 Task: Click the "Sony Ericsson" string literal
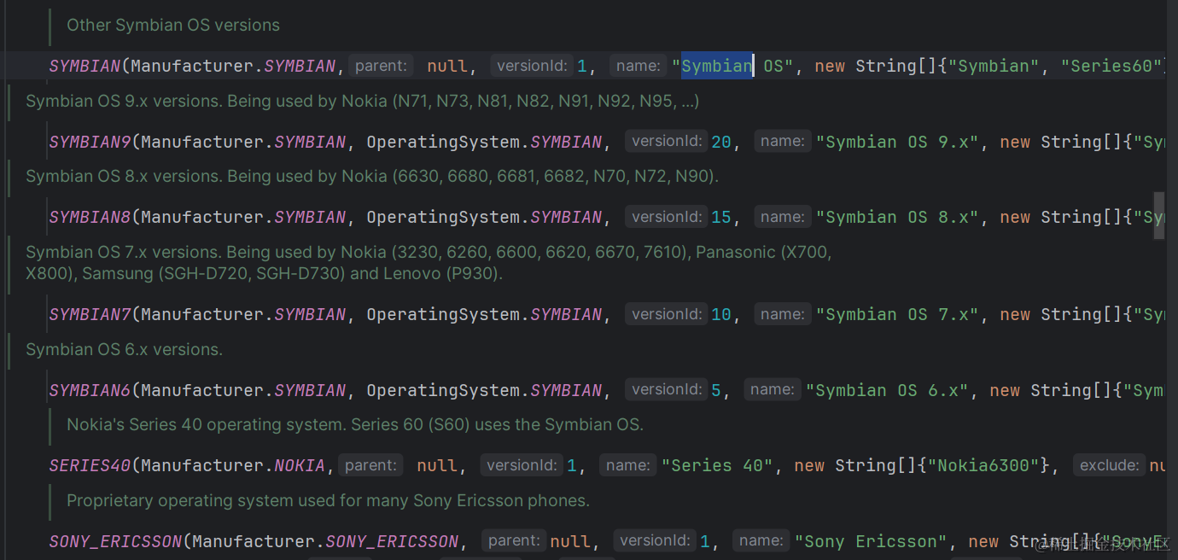pos(871,541)
